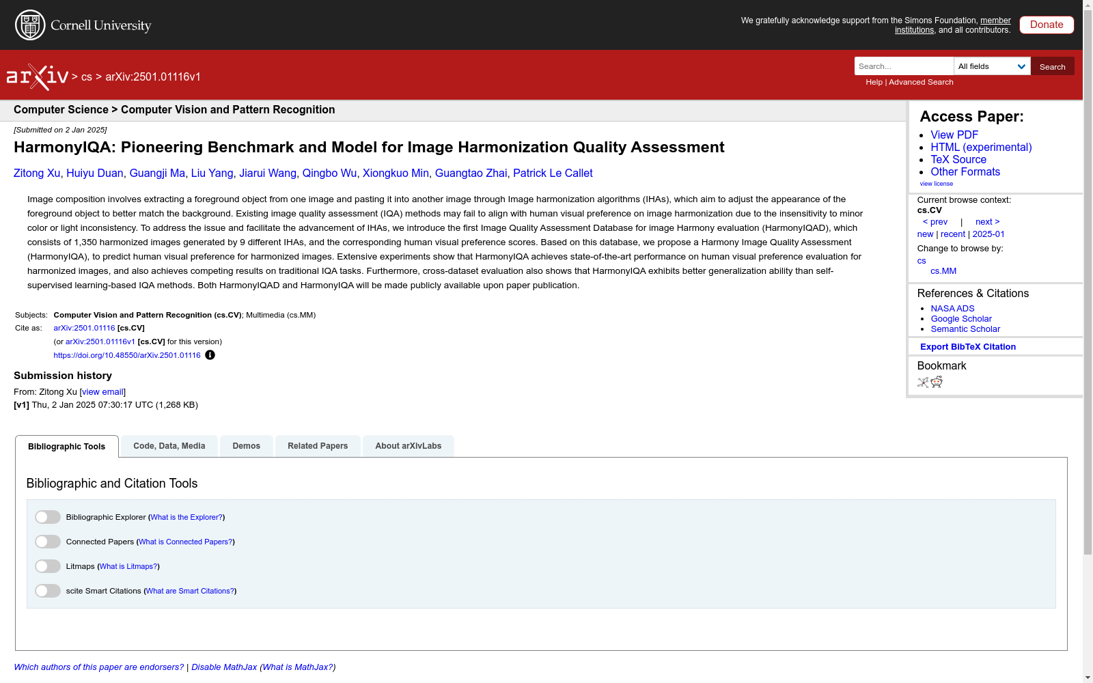This screenshot has height=683, width=1093.
Task: Open author Guangtao Zhai link
Action: click(x=471, y=173)
